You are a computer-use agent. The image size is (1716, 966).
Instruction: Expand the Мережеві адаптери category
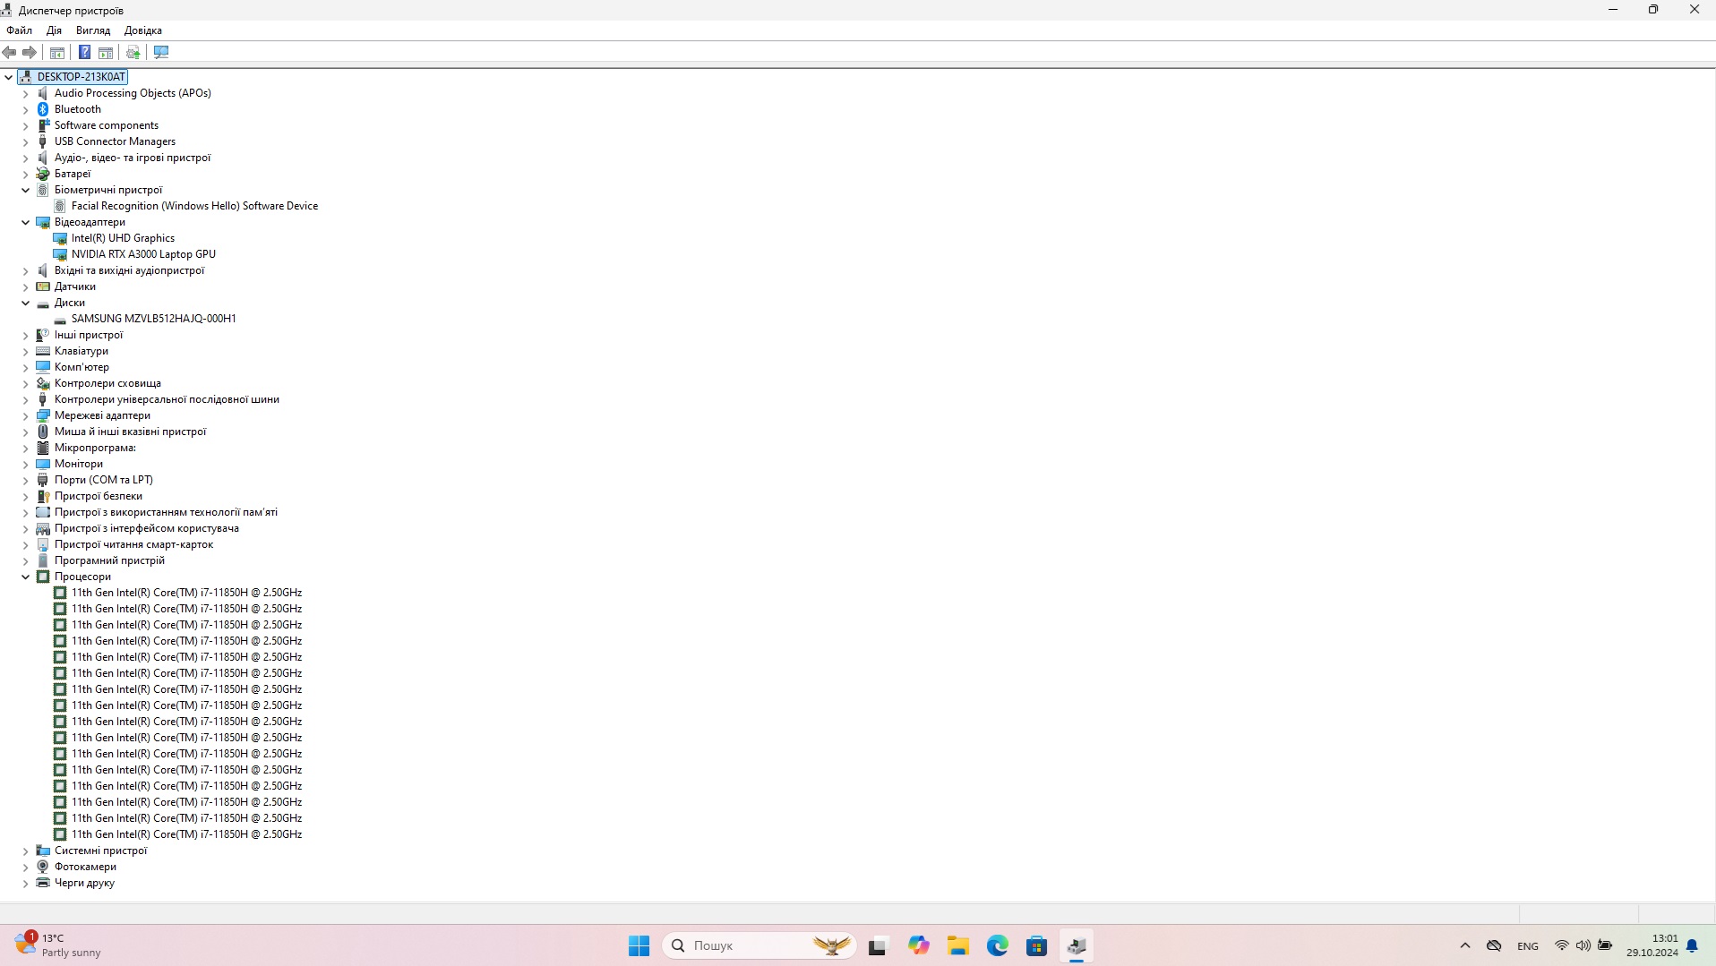tap(26, 415)
